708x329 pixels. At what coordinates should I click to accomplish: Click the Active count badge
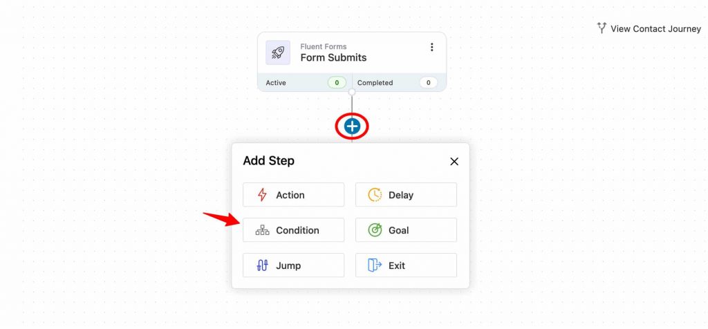click(x=337, y=82)
